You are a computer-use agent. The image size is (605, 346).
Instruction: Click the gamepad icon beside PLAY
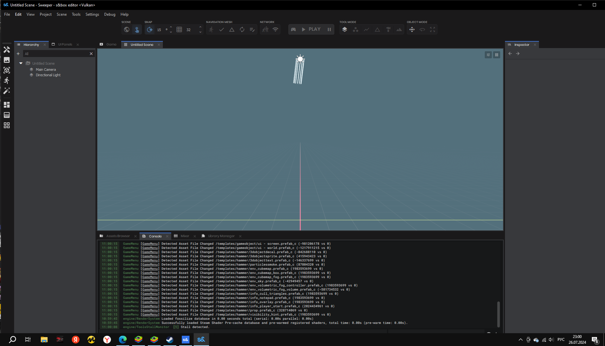[x=293, y=29]
